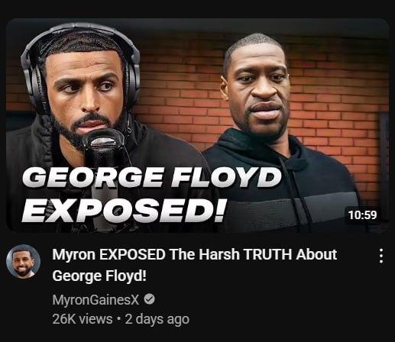Open the MyronGainesX channel avatar
This screenshot has width=395, height=342.
24,261
